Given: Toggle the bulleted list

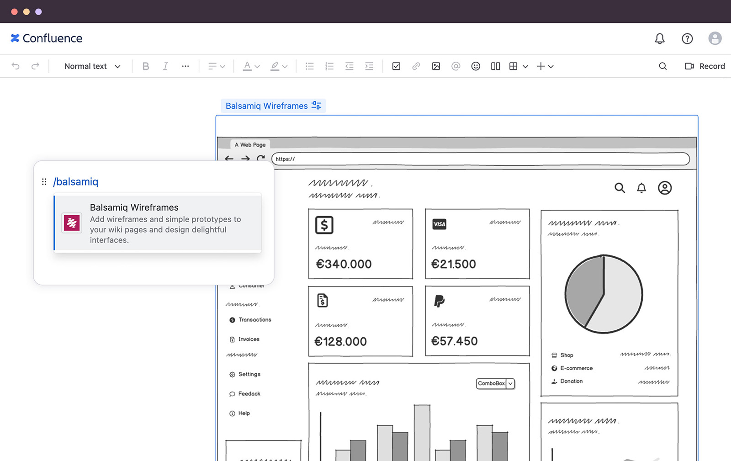Looking at the screenshot, I should [x=309, y=66].
